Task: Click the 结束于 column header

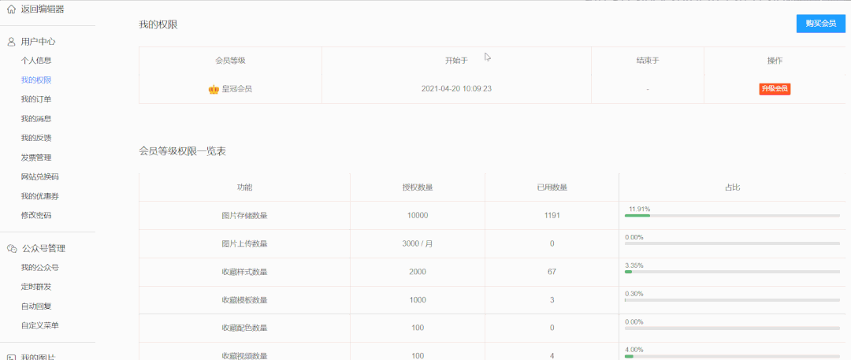Action: (648, 61)
